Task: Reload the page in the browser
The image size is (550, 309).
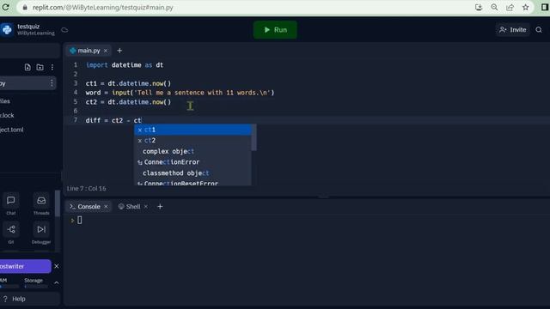Action: 6,7
